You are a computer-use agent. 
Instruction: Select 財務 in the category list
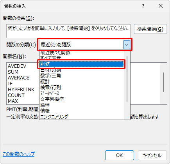(82, 64)
